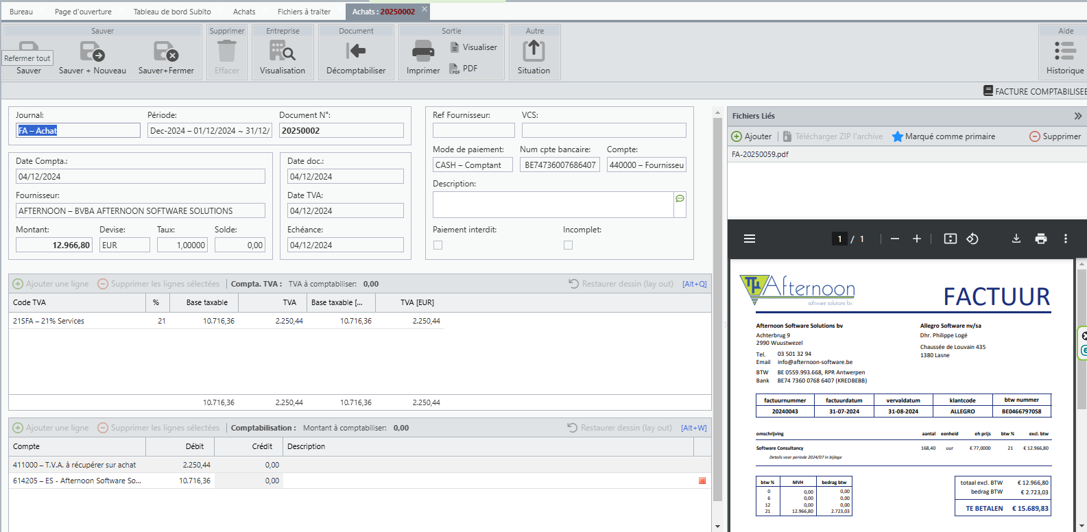Click the [Alt+W] restore layout link
The height and width of the screenshot is (532, 1087).
click(x=693, y=428)
